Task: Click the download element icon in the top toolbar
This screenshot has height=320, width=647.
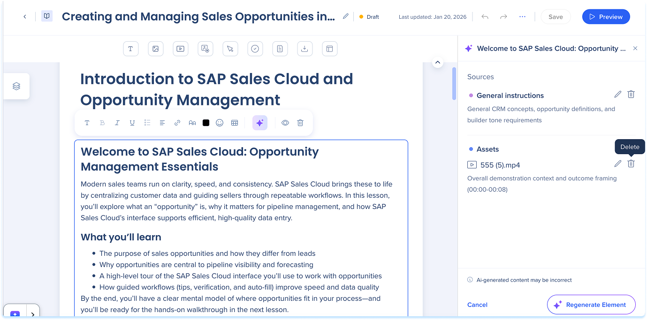Action: [x=304, y=49]
